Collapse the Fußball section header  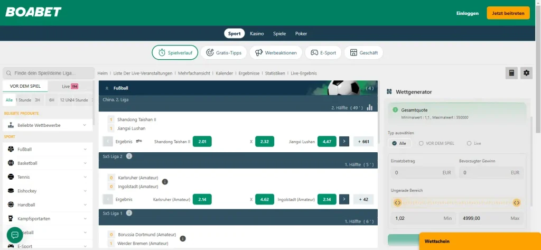coord(107,88)
